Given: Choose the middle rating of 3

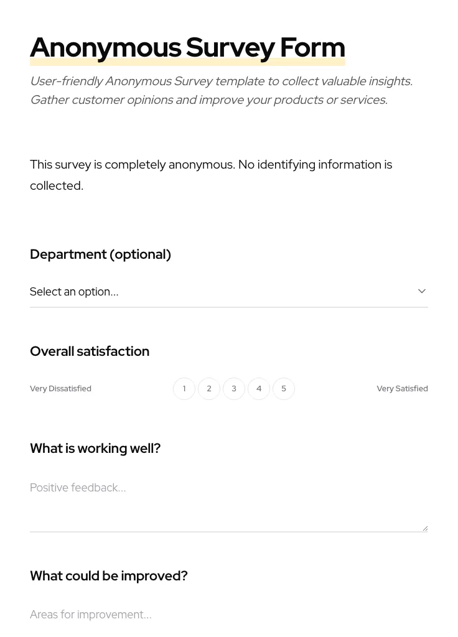Looking at the screenshot, I should (234, 388).
